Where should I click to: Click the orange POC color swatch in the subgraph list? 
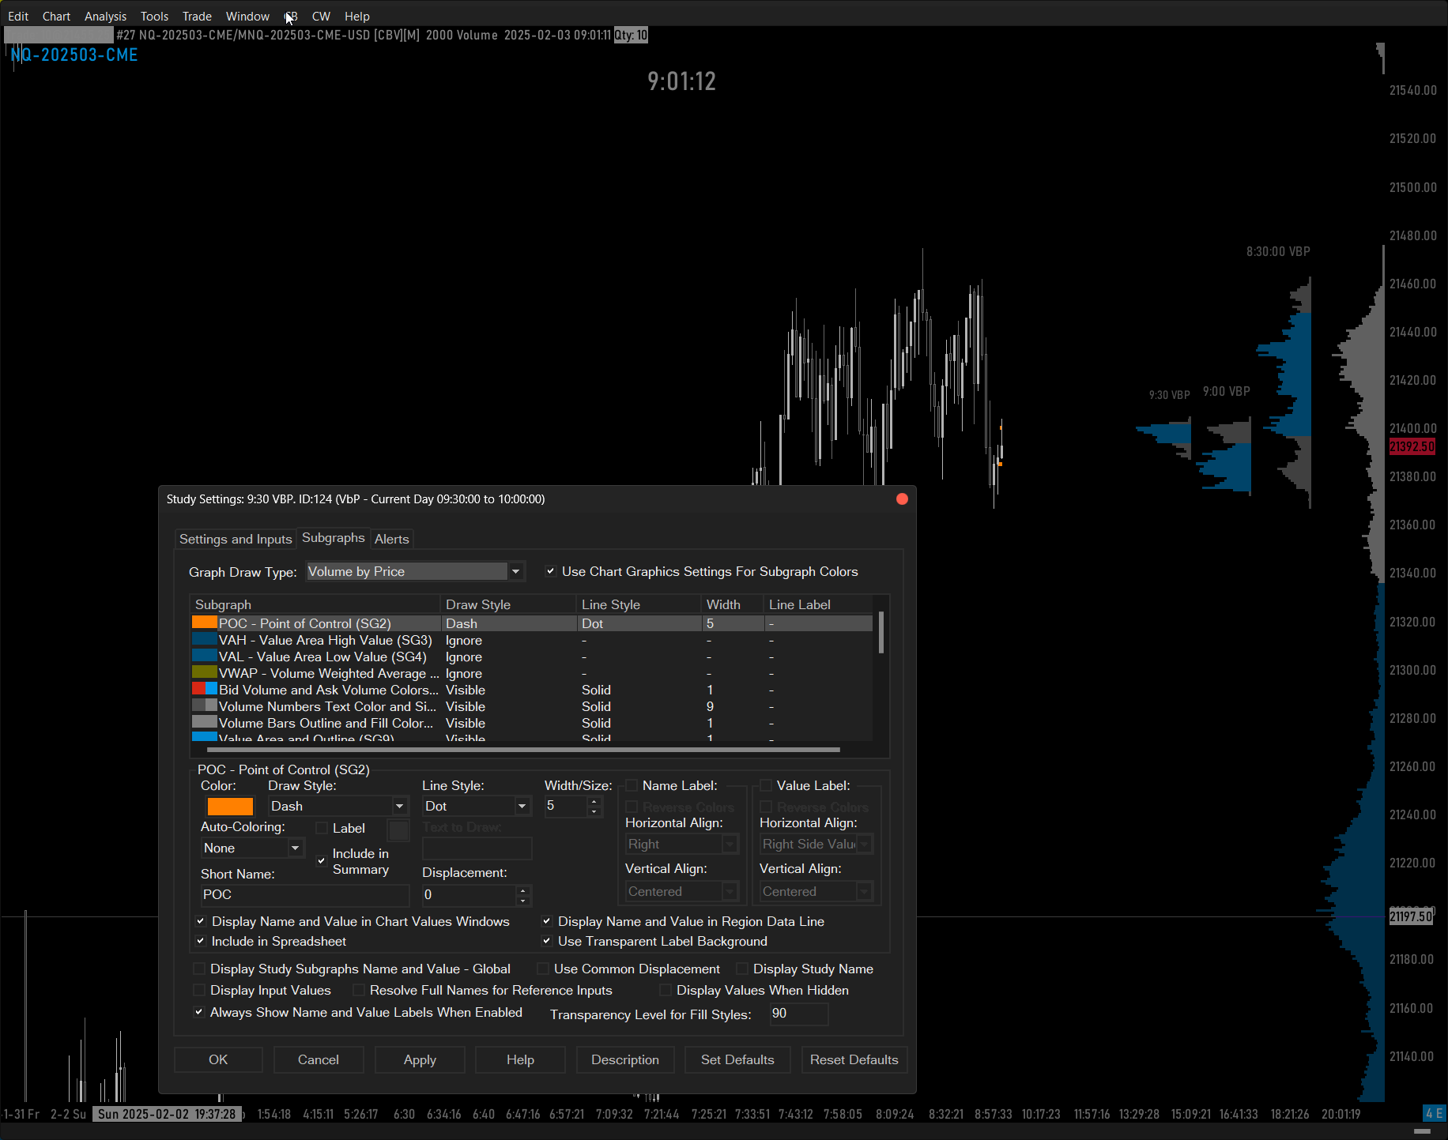[x=204, y=623]
